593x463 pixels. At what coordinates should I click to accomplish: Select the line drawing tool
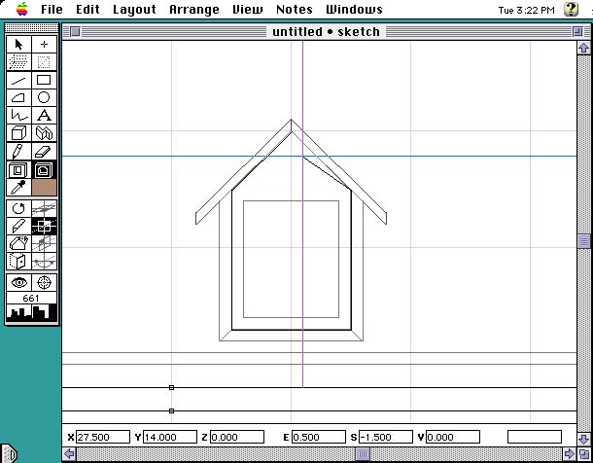18,80
